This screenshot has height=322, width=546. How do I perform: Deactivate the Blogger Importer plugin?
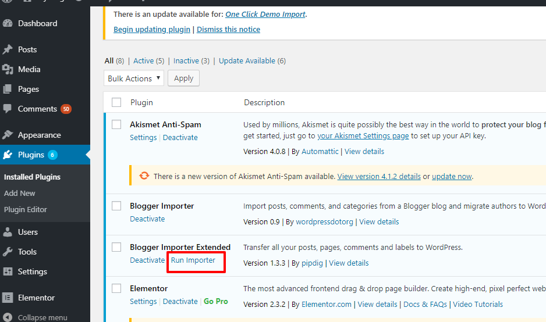pos(147,219)
